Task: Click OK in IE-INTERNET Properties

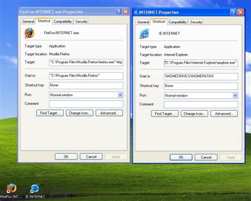Action: 181,157
